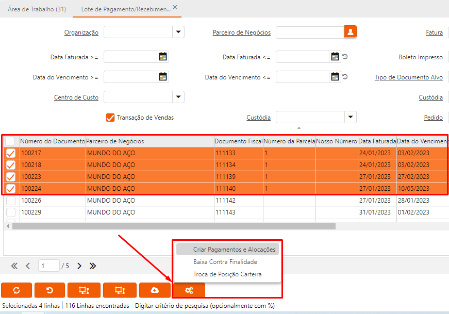Image resolution: width=449 pixels, height=314 pixels.
Task: Open the process gears button
Action: [x=189, y=290]
